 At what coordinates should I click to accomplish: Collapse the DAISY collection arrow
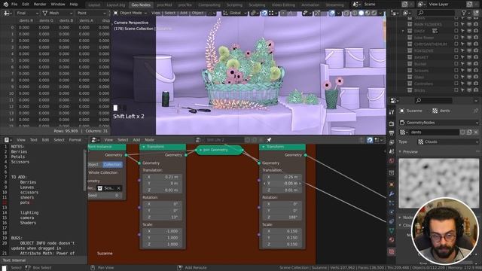tap(403, 31)
